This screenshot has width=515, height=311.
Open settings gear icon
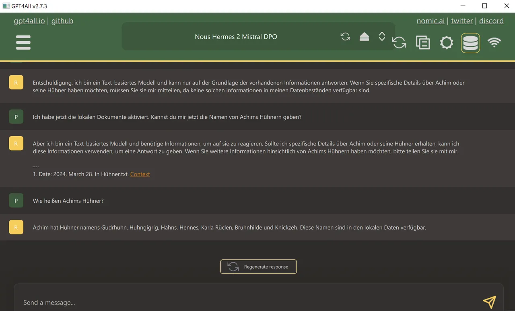point(447,43)
